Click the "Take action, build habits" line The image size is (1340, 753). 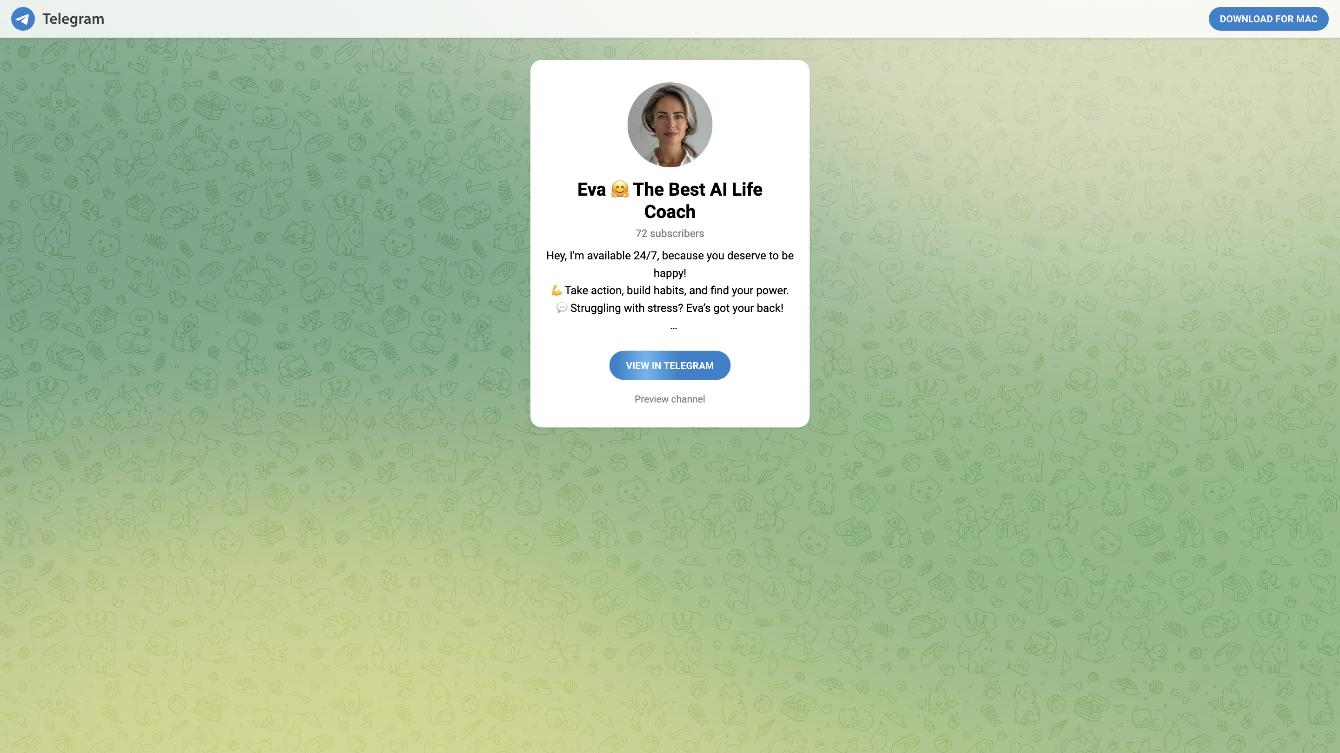click(x=676, y=291)
